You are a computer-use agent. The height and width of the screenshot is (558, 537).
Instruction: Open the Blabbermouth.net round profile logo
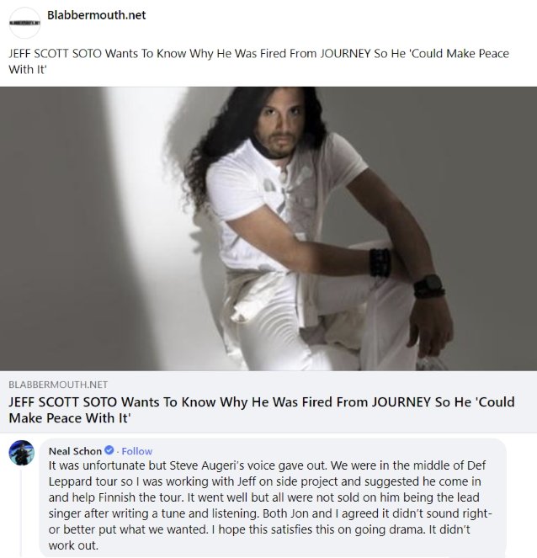pyautogui.click(x=24, y=23)
